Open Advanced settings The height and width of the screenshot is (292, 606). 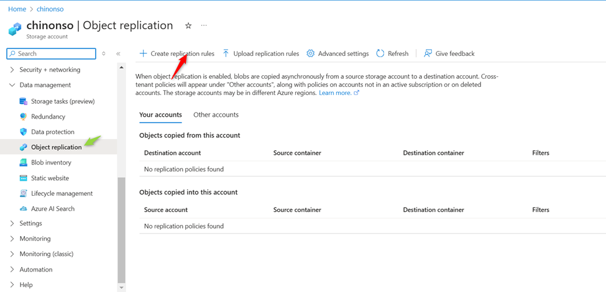[x=337, y=53]
